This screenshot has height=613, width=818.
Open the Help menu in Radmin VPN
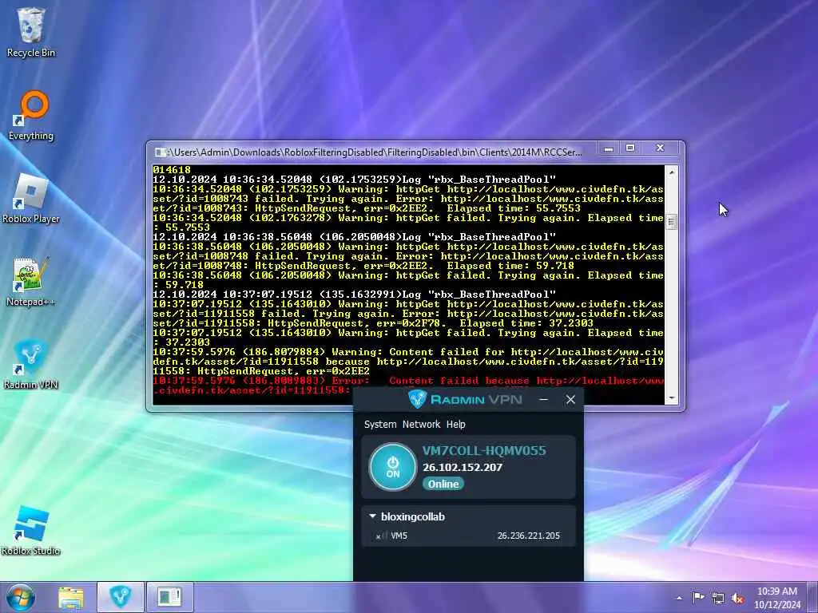(x=456, y=425)
